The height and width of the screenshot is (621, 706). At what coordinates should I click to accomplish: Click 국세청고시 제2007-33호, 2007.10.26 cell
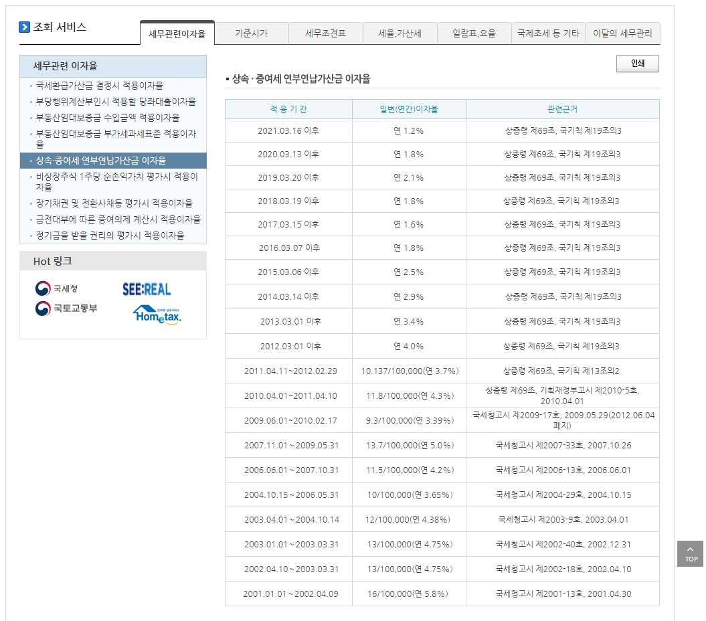pyautogui.click(x=562, y=446)
